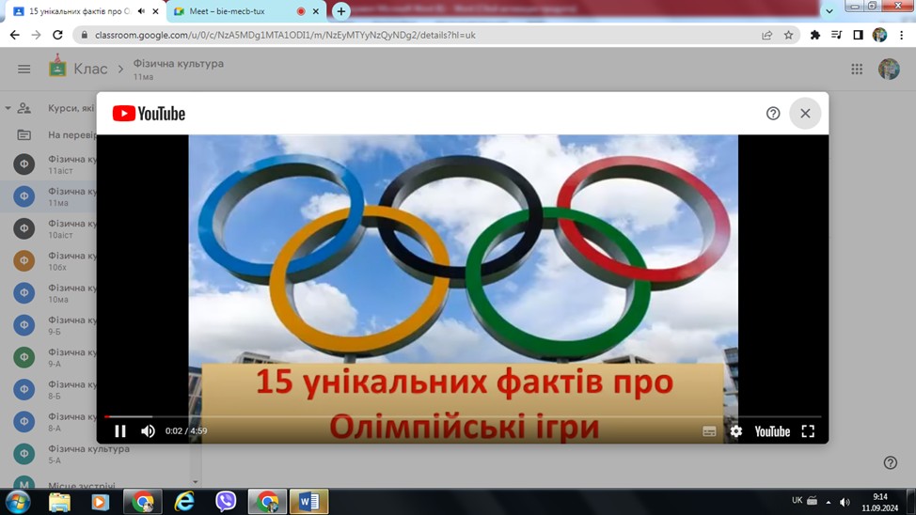Open File Explorer from taskbar
The height and width of the screenshot is (515, 916).
tap(59, 502)
